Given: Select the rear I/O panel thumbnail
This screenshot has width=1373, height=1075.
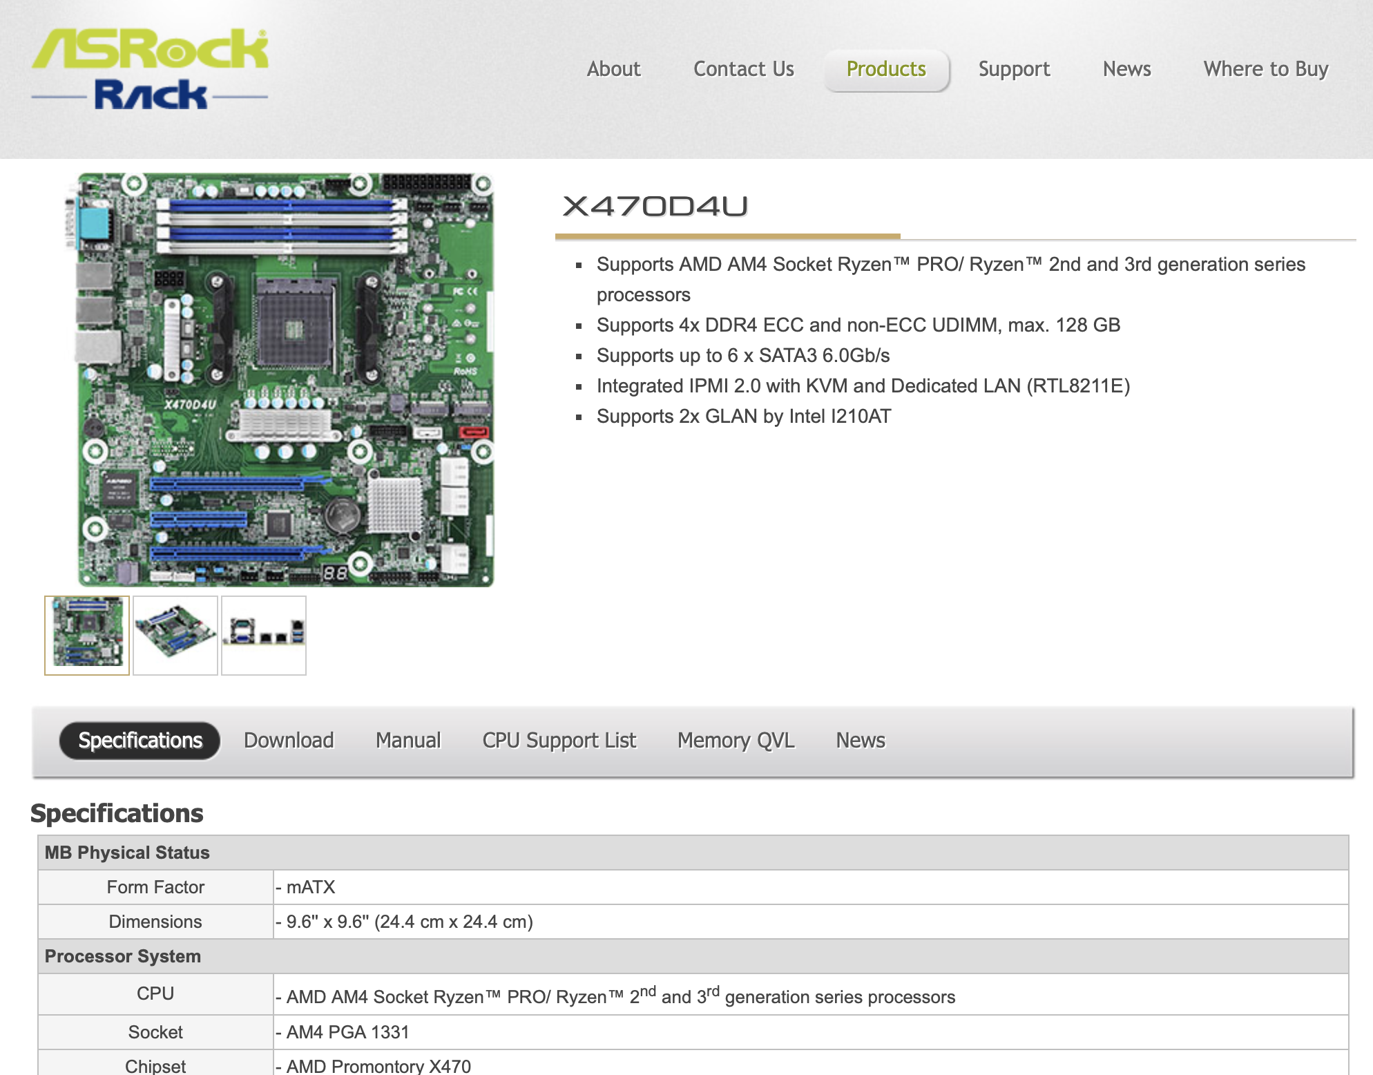Looking at the screenshot, I should (264, 635).
